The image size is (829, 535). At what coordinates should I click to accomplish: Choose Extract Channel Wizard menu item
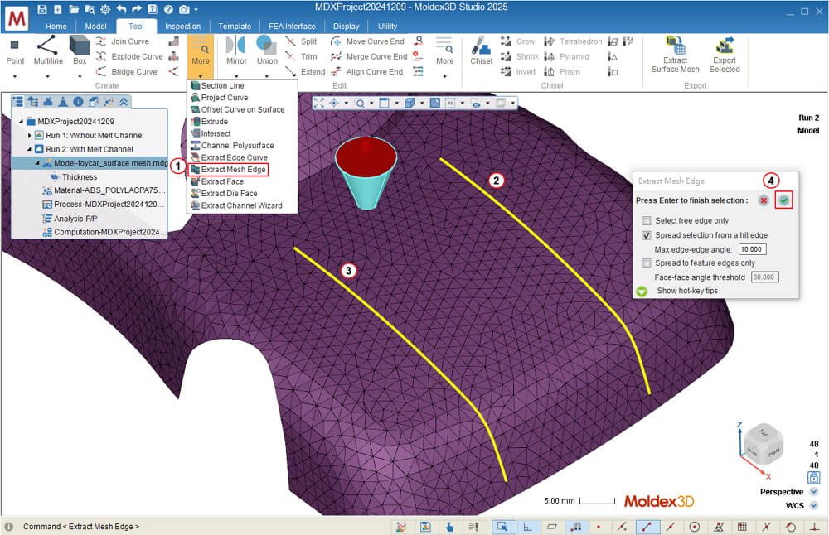(x=236, y=205)
